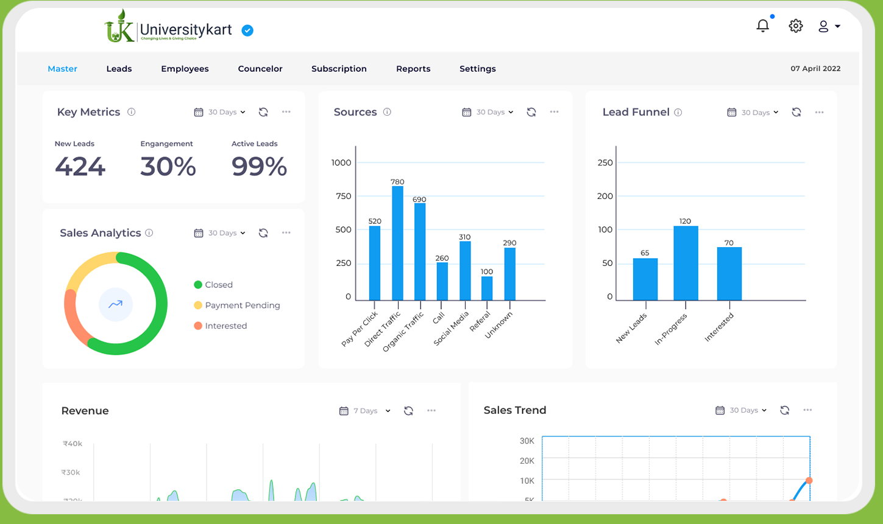The height and width of the screenshot is (524, 883).
Task: Open the Subscription tab
Action: [339, 69]
